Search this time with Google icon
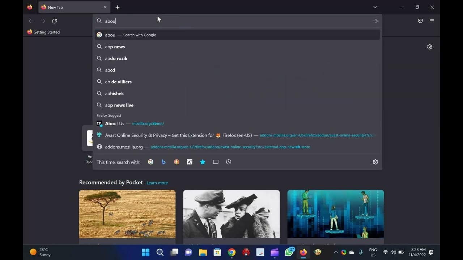This screenshot has height=260, width=463. click(x=150, y=162)
